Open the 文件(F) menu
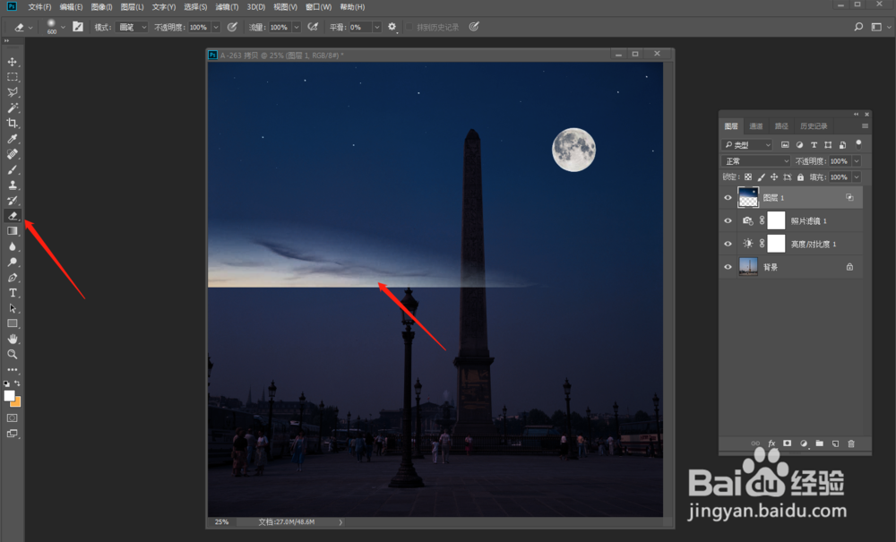The height and width of the screenshot is (542, 896). pyautogui.click(x=39, y=7)
